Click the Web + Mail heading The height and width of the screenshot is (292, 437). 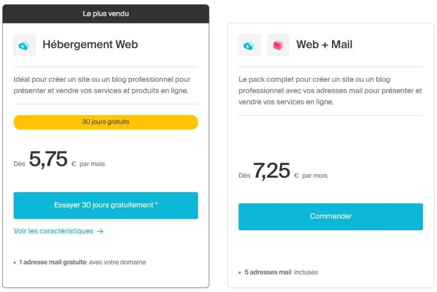[324, 44]
